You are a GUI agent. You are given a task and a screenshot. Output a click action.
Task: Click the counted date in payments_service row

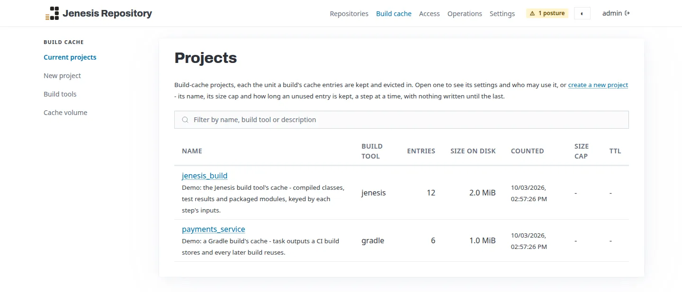(x=529, y=241)
